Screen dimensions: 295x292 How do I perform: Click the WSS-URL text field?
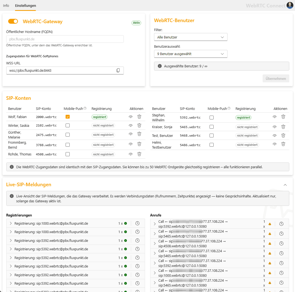(65, 70)
